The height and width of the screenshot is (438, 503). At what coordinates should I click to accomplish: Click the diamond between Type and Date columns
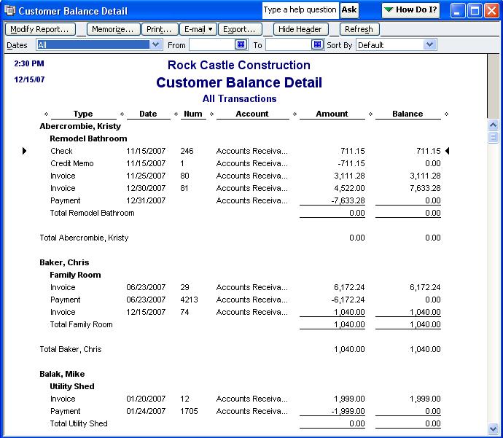tap(122, 114)
